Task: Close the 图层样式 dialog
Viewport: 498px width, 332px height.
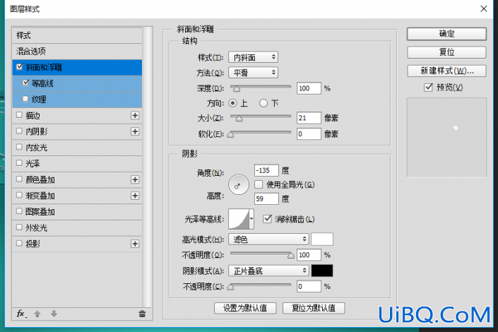Action: click(483, 9)
